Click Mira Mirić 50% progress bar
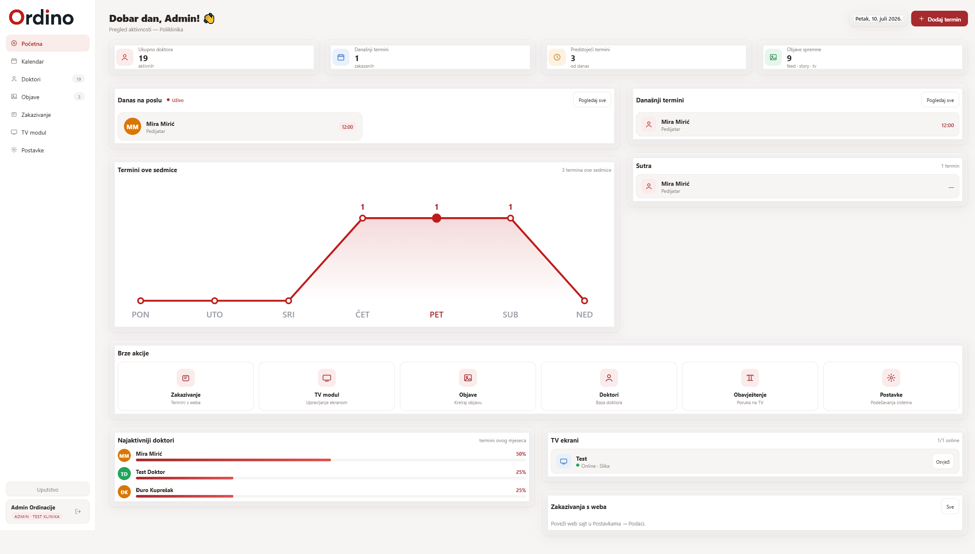The height and width of the screenshot is (554, 975). 331,459
